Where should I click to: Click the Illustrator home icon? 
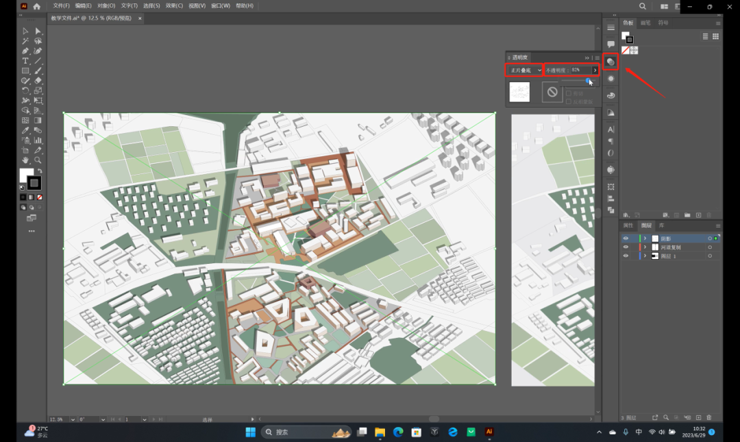pos(37,6)
